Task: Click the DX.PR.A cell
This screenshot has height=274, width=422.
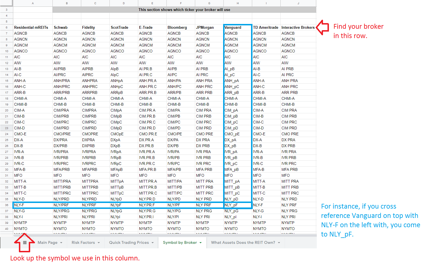Action: (x=152, y=140)
